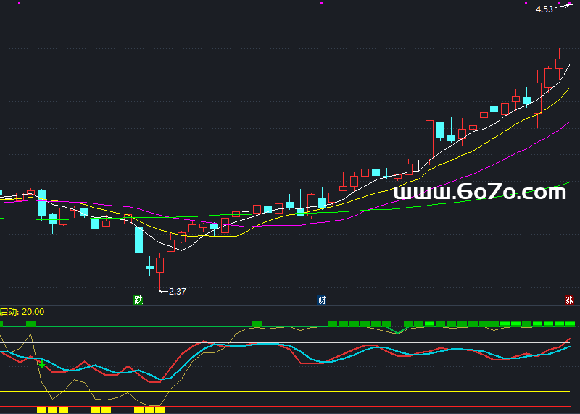
Task: Click the green down arrow signal in indicator
Action: pyautogui.click(x=42, y=365)
